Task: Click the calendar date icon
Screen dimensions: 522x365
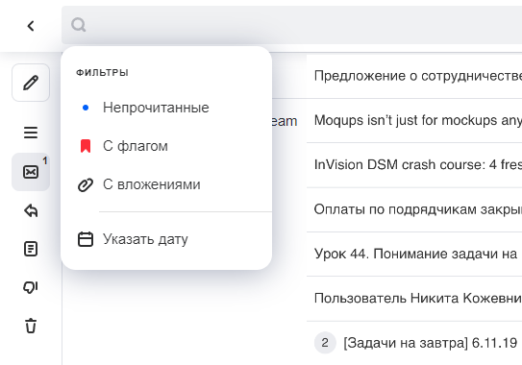Action: pos(86,239)
